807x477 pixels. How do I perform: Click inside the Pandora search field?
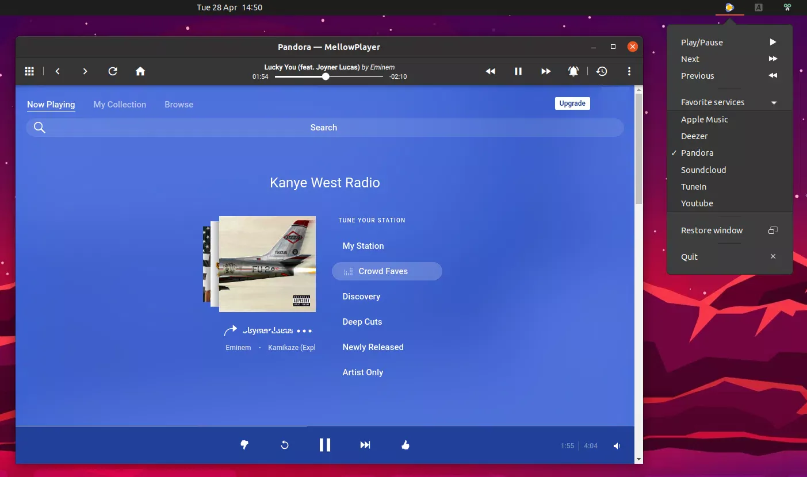[324, 127]
